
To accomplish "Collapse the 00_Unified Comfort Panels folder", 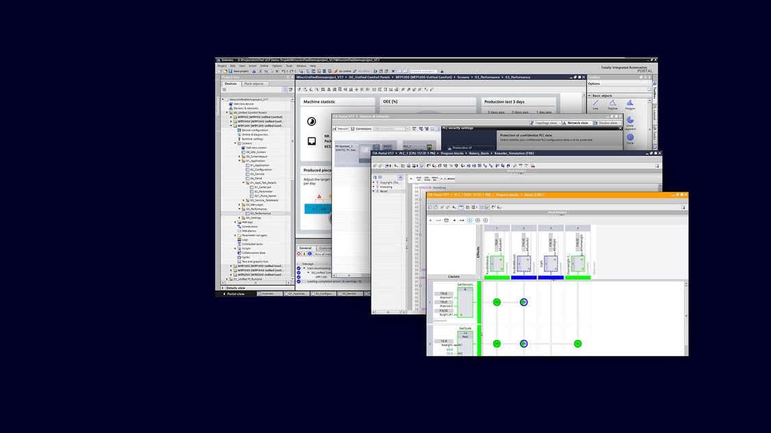I will (227, 112).
